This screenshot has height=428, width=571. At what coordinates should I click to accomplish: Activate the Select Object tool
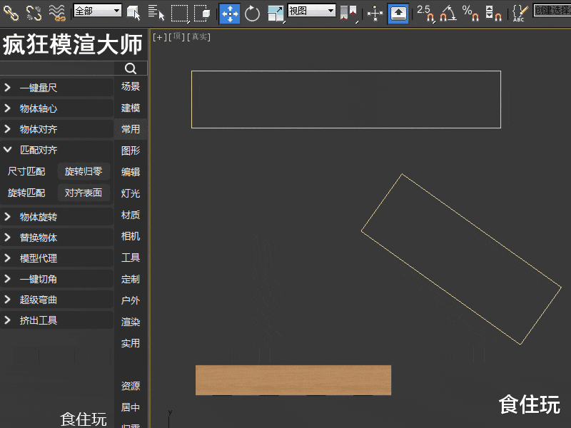[132, 13]
